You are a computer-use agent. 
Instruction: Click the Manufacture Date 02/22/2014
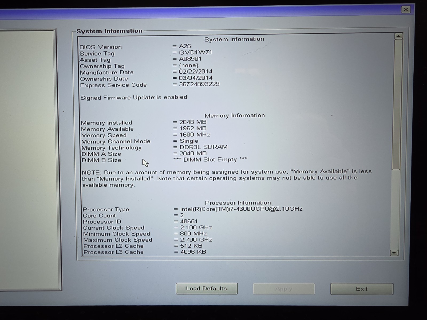[x=196, y=71]
